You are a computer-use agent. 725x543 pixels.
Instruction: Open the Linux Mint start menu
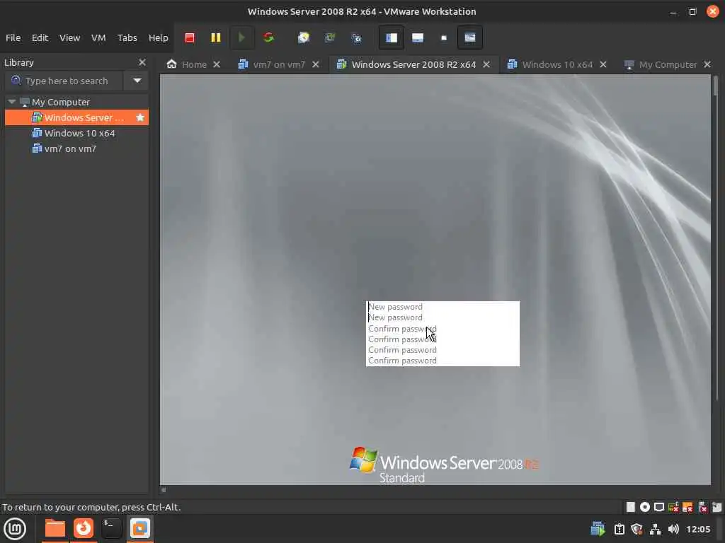coord(15,529)
